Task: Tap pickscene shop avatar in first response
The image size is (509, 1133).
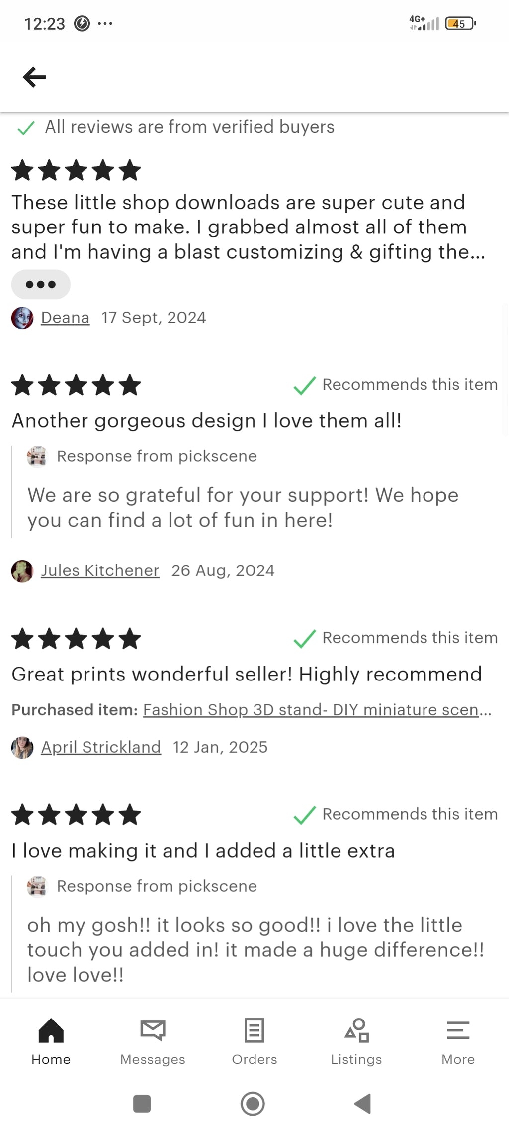Action: 37,456
